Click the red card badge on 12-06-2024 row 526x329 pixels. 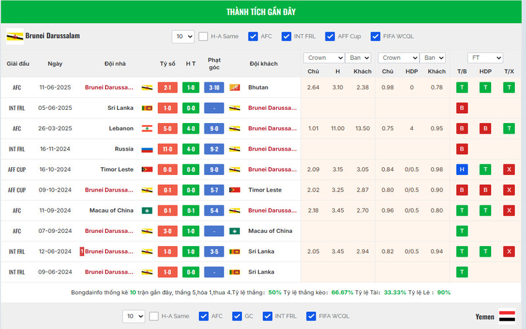coord(82,251)
